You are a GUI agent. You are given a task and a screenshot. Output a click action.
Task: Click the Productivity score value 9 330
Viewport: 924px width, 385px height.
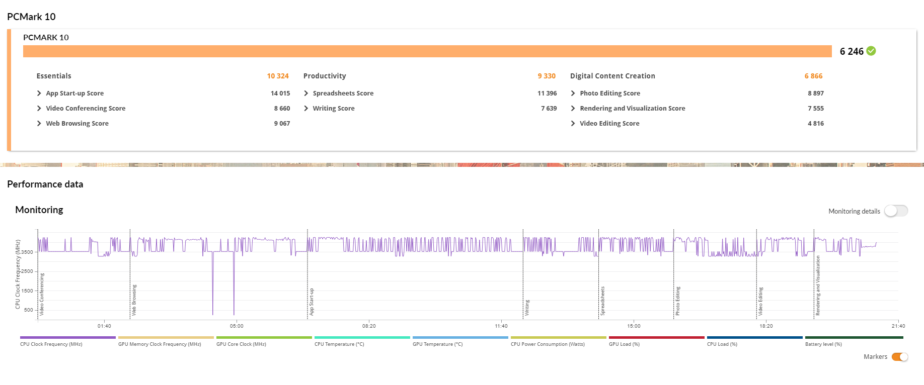click(x=547, y=76)
